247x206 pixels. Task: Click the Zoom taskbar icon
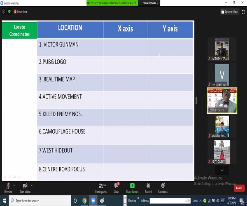(x=93, y=201)
